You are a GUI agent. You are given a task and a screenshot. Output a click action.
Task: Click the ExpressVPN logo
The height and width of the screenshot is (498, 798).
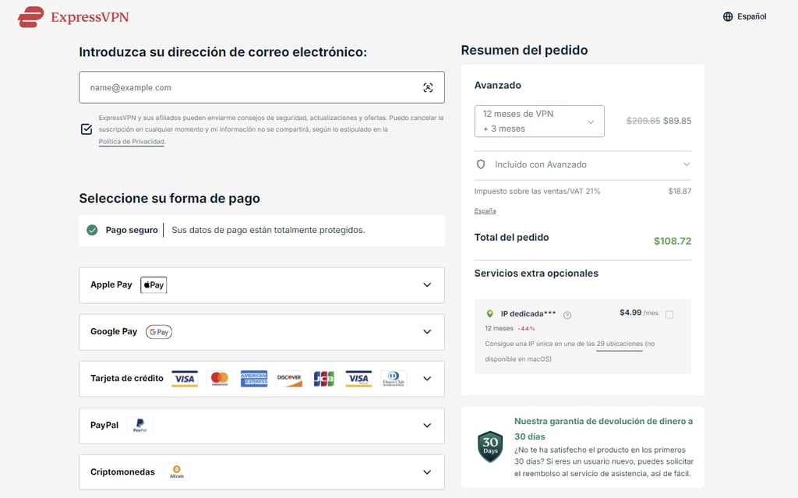(x=73, y=17)
